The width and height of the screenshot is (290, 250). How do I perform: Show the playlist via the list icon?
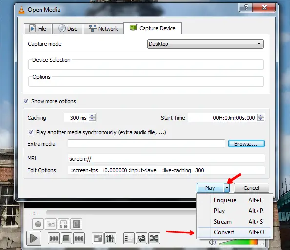coord(129,239)
